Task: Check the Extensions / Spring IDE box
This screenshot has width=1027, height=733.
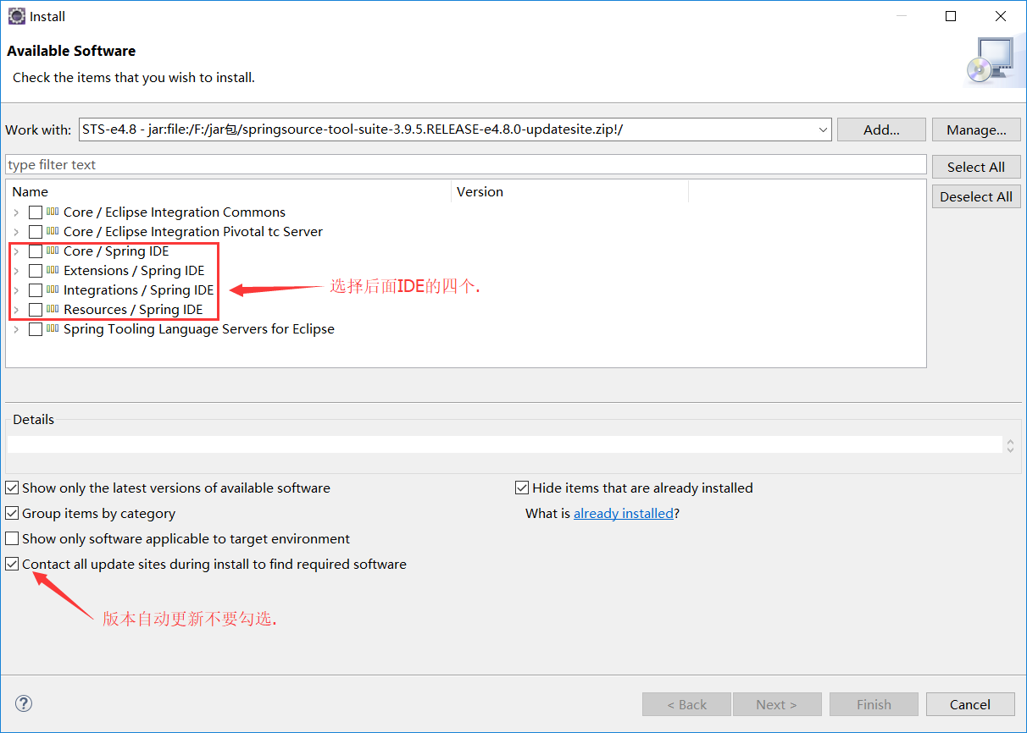Action: (x=36, y=271)
